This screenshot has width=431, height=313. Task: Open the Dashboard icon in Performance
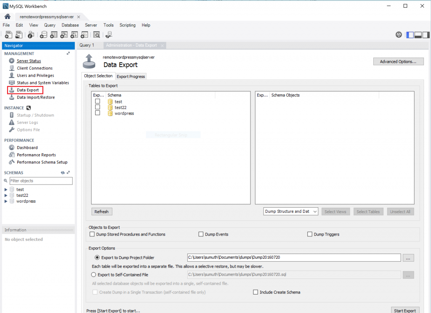[12, 147]
